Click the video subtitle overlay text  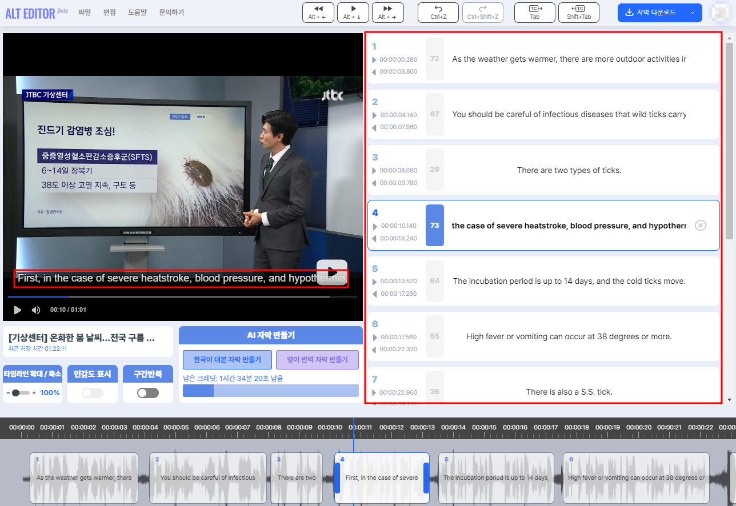click(181, 279)
